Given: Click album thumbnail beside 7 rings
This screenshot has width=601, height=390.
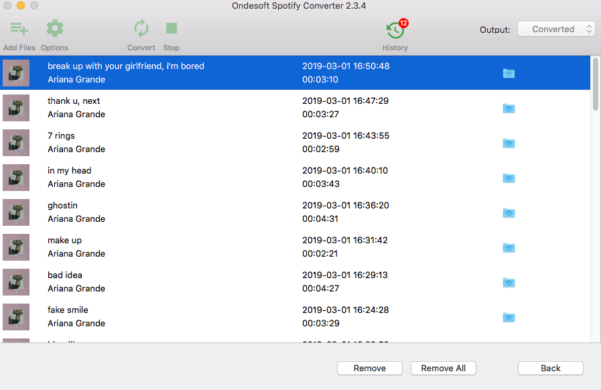Looking at the screenshot, I should coord(16,143).
